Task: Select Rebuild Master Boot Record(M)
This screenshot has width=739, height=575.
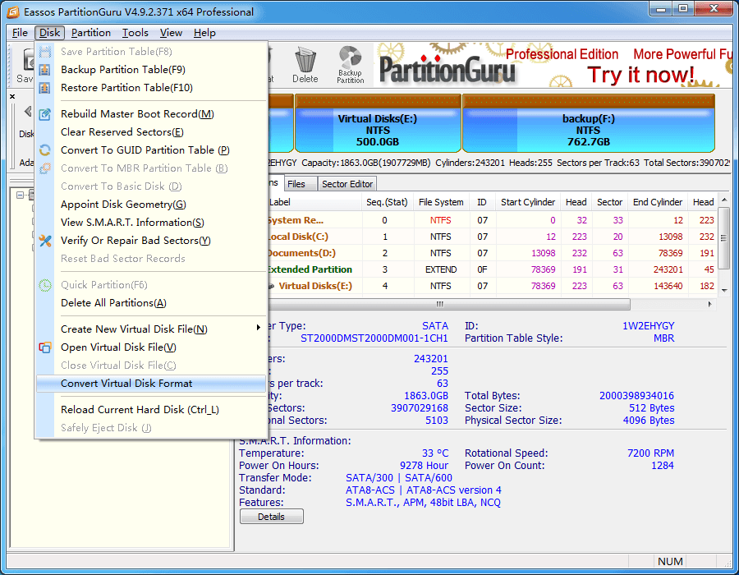Action: pyautogui.click(x=151, y=114)
